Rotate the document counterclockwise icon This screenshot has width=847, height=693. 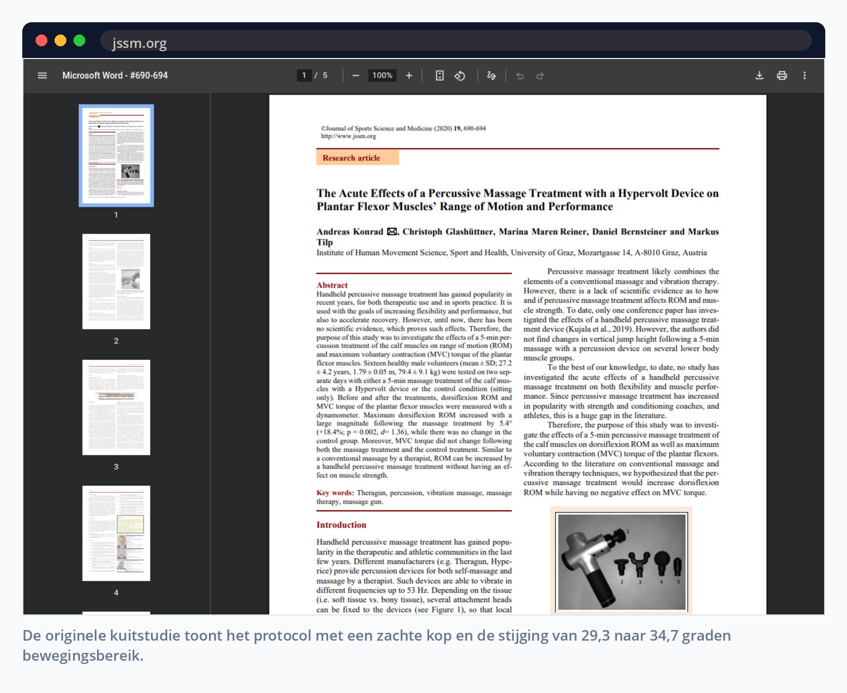click(460, 75)
